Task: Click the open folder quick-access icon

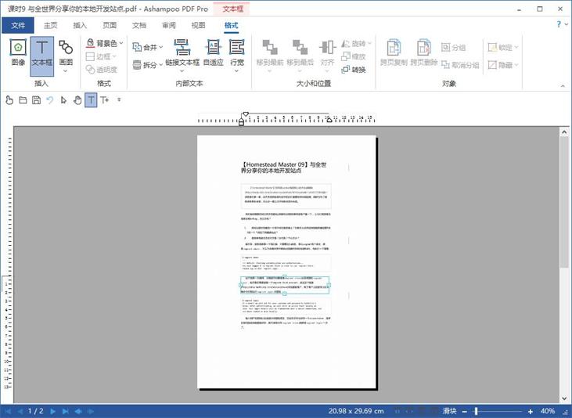Action: point(23,99)
